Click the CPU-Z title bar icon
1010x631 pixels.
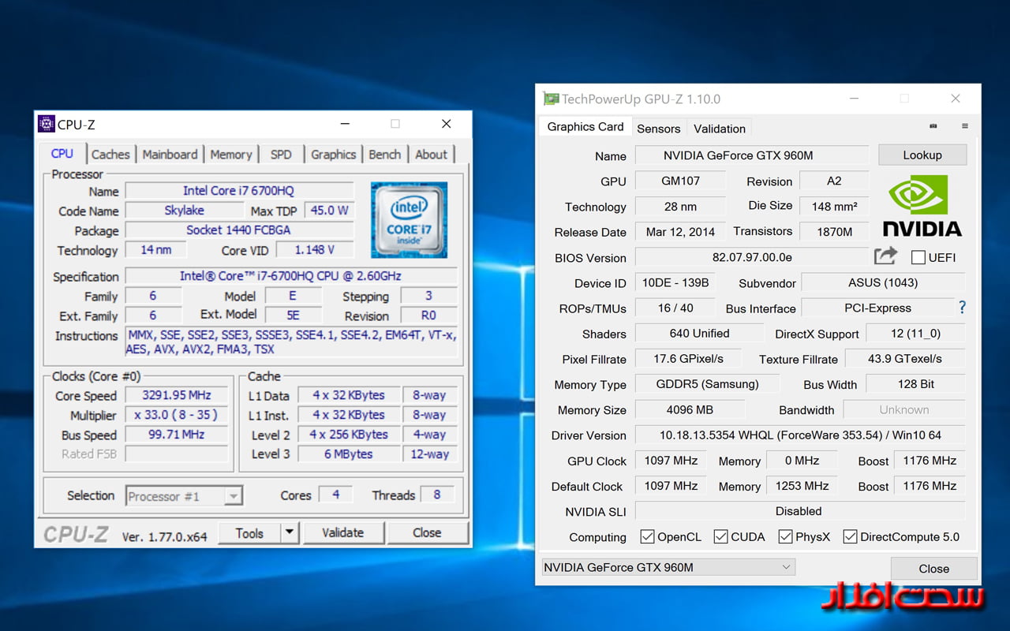(x=47, y=124)
